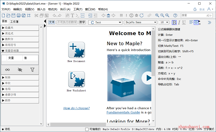
Task: Click the variable filter funnel icon
Action: click(32, 70)
